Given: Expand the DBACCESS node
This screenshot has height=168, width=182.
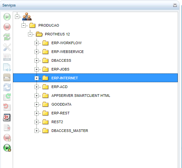Looking at the screenshot, I should (x=36, y=60).
